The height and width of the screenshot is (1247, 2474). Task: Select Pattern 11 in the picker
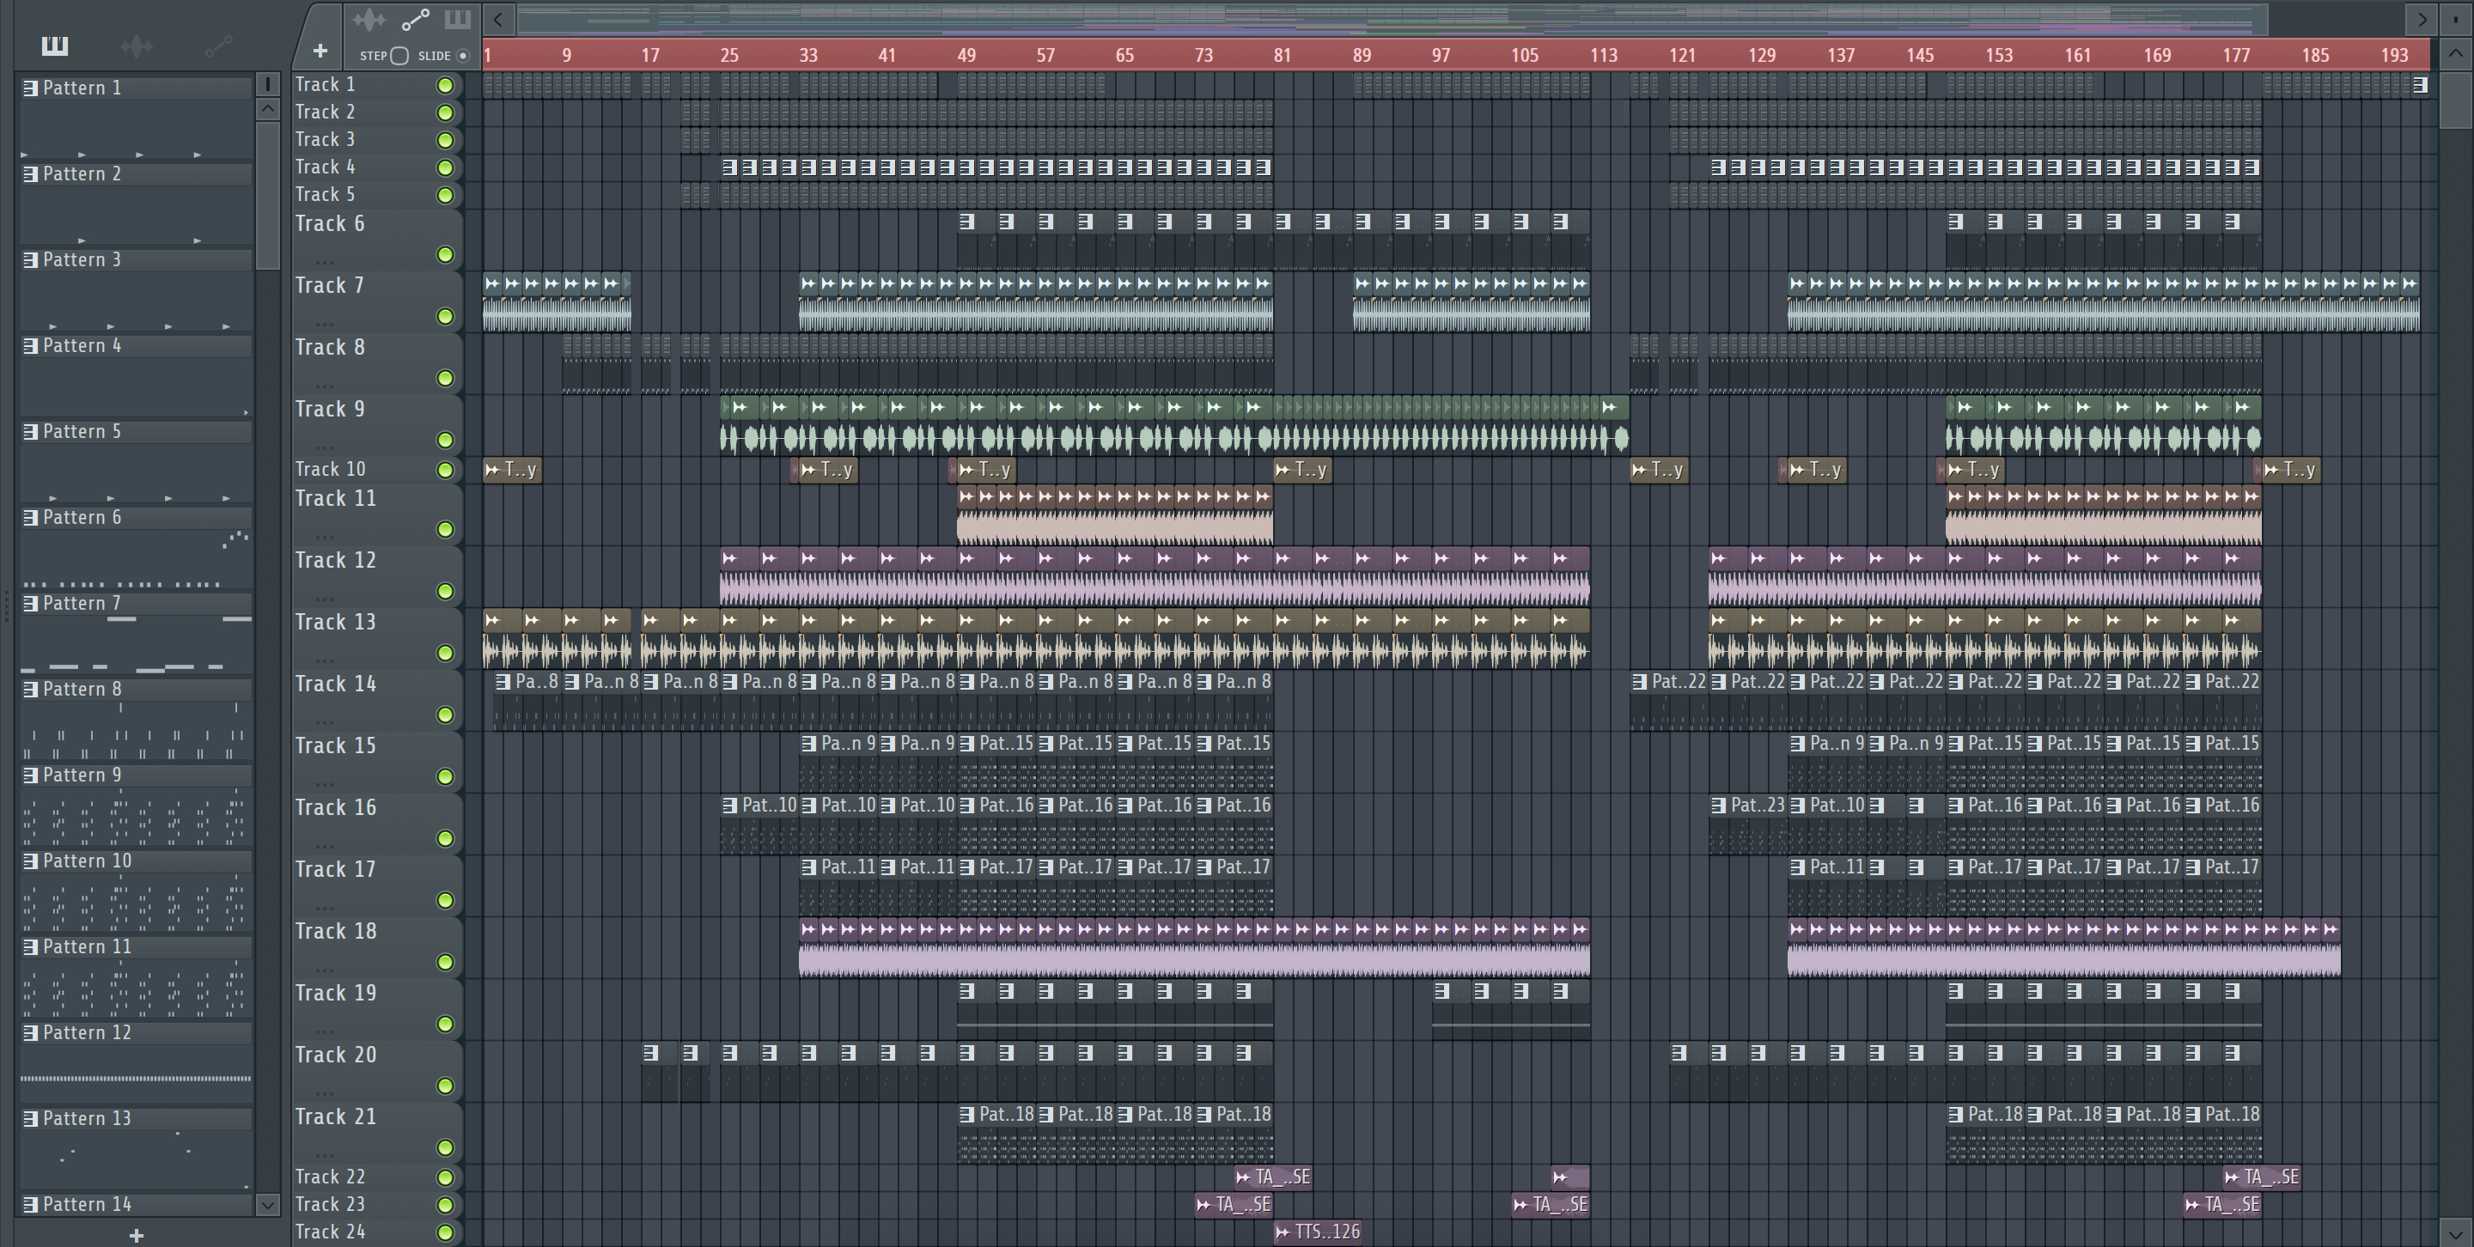tap(137, 947)
